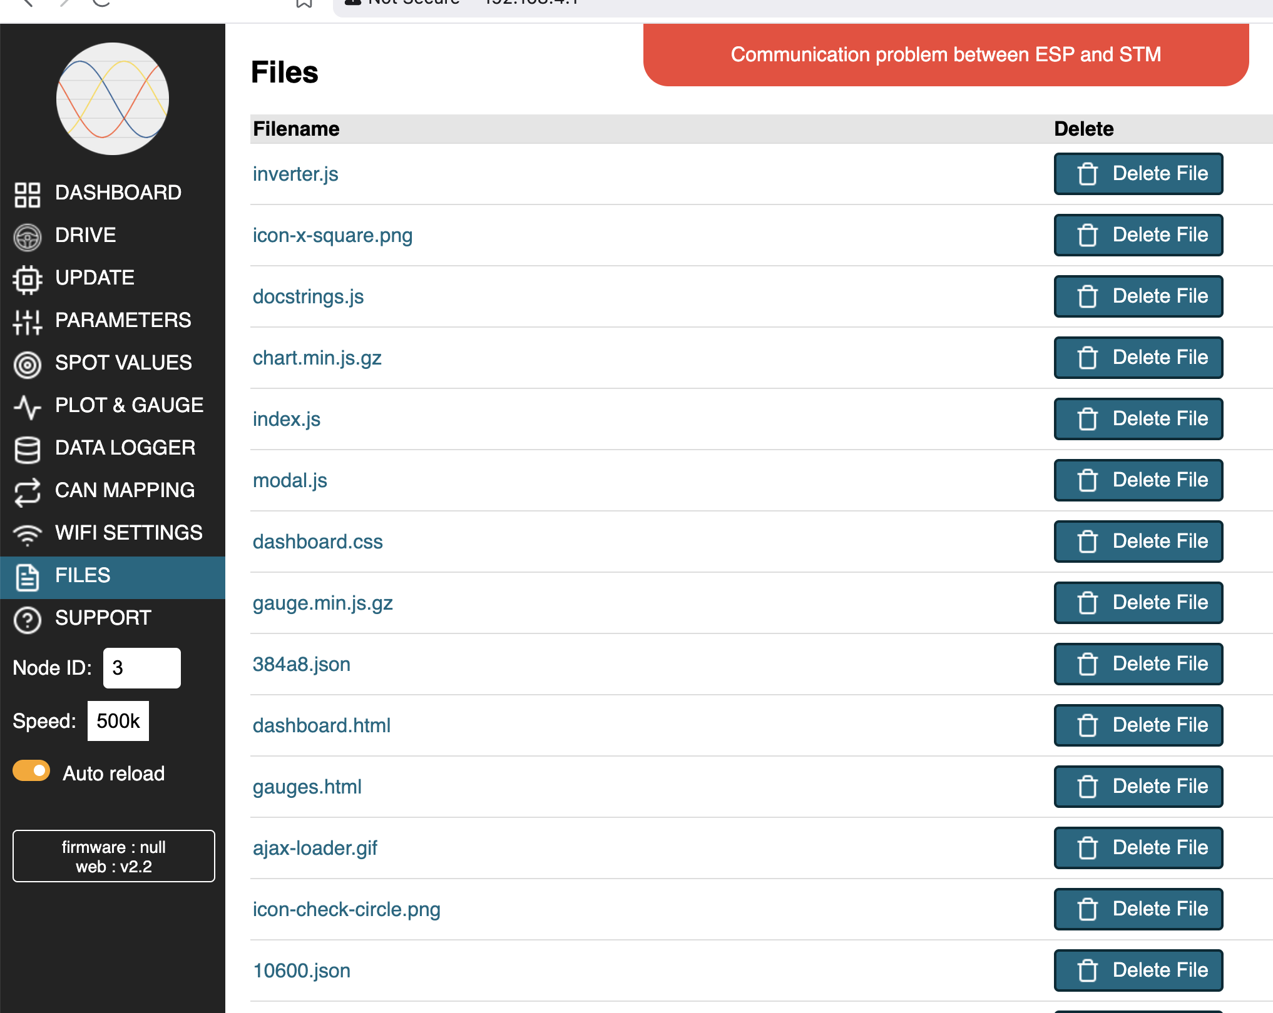Click the Plot & Gauge pulse icon

tap(27, 407)
